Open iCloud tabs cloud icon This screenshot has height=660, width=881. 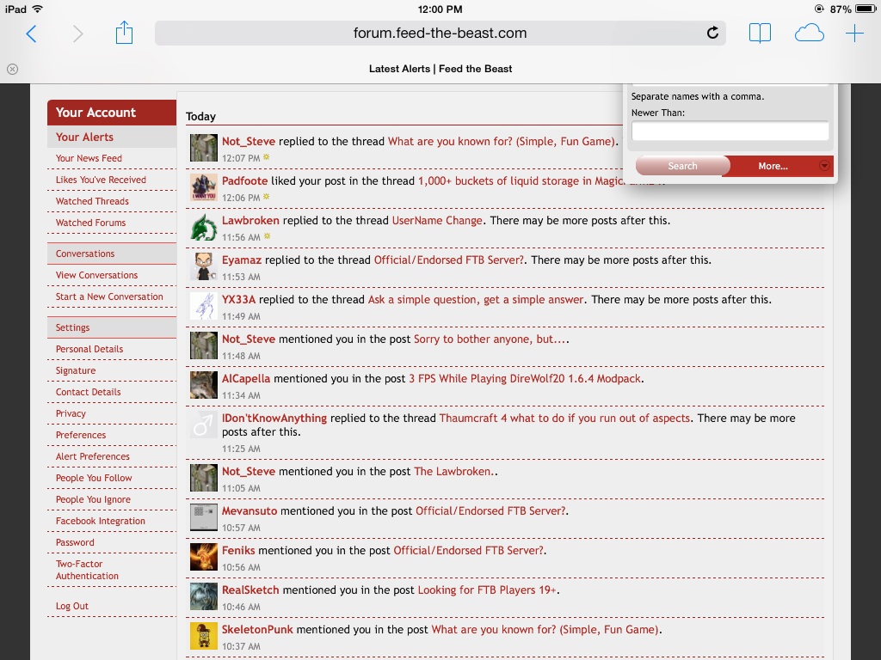[809, 34]
